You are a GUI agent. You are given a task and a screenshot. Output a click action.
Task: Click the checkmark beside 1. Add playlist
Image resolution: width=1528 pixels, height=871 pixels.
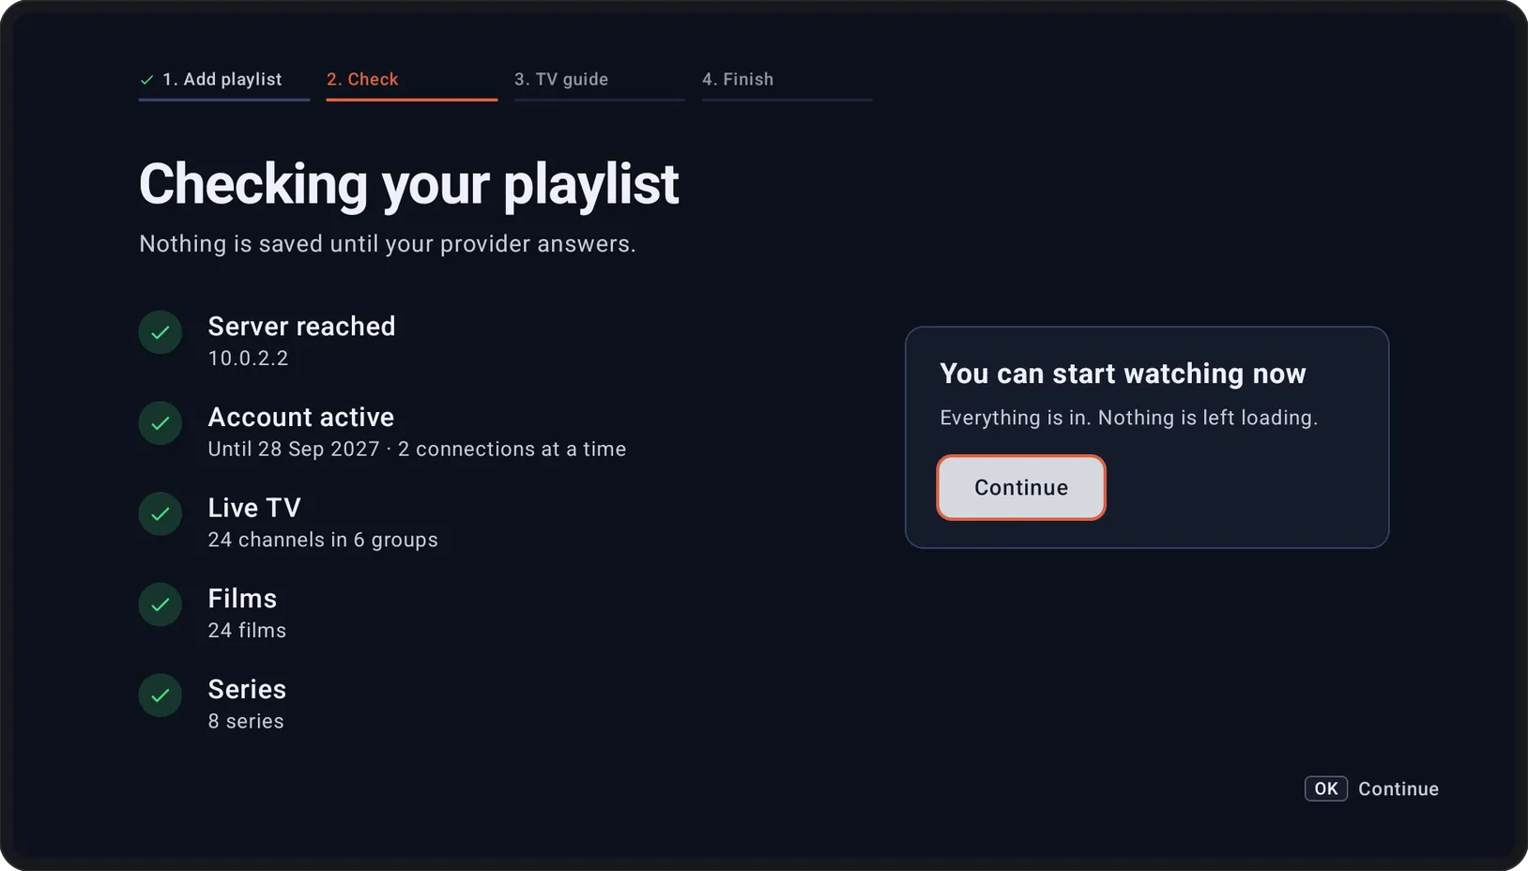(146, 80)
